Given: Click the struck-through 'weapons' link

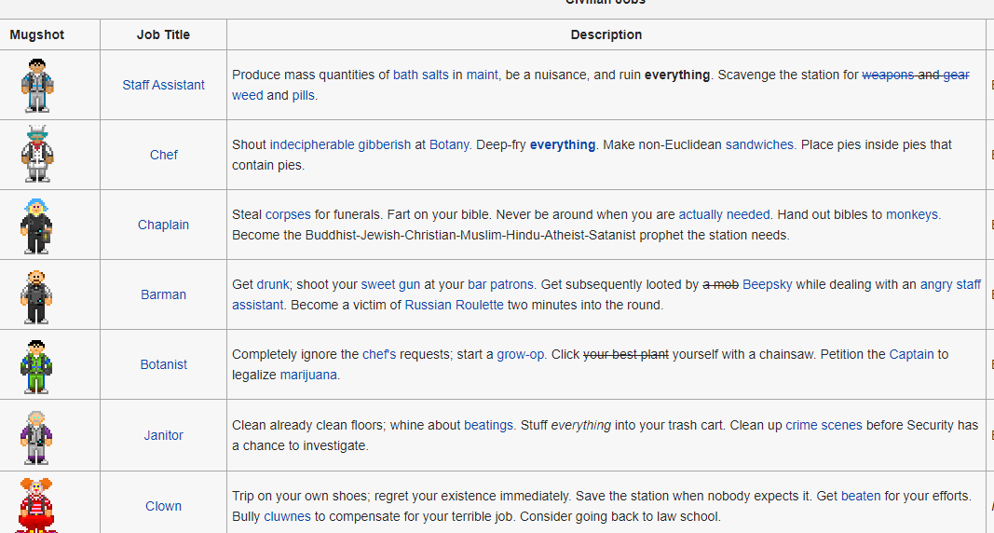Looking at the screenshot, I should (x=888, y=75).
